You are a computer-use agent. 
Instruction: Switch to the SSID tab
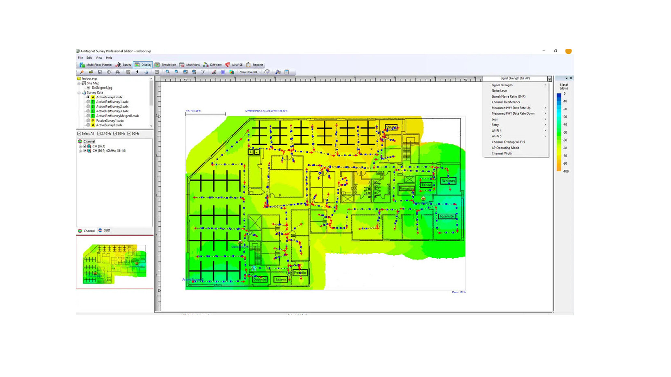pos(104,230)
